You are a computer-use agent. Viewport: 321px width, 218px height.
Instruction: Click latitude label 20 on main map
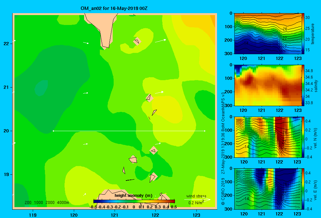pyautogui.click(x=6, y=131)
